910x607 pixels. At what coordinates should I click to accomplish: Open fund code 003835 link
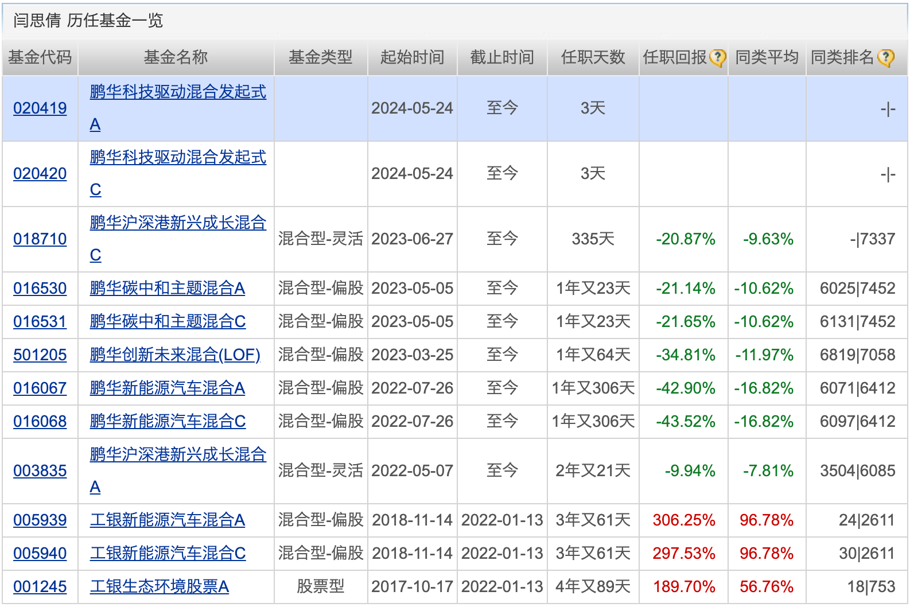click(x=40, y=470)
